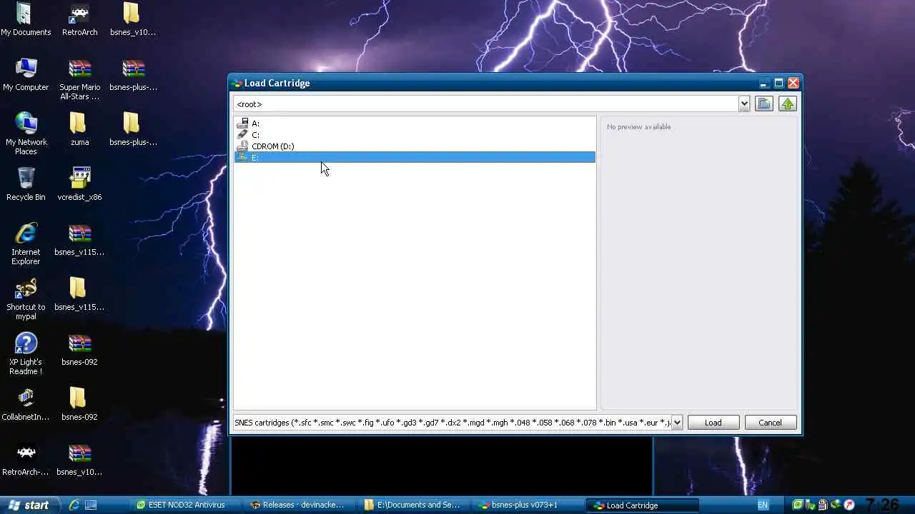Screen dimensions: 915x514
Task: Open bsnes_v115 folder icon
Action: (x=79, y=295)
